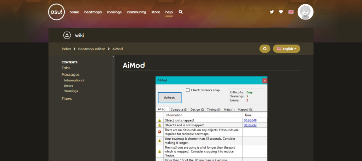Click the contents sidebar scrollbar up arrow
This screenshot has width=362, height=161.
coord(113,57)
